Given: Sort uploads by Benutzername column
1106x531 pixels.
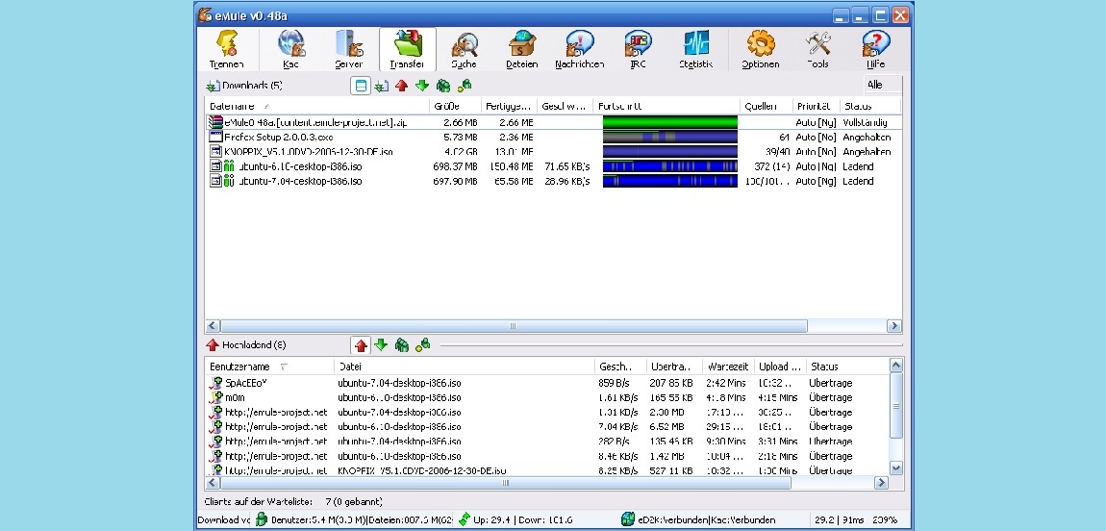Looking at the screenshot, I should 270,367.
